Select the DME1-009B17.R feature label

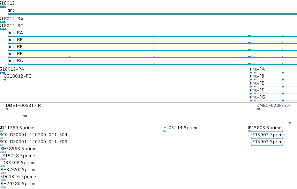tap(23, 106)
